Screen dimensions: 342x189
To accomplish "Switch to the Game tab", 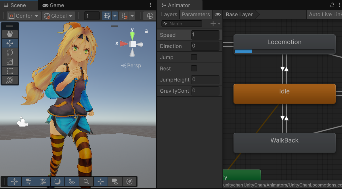I will 53,5.
